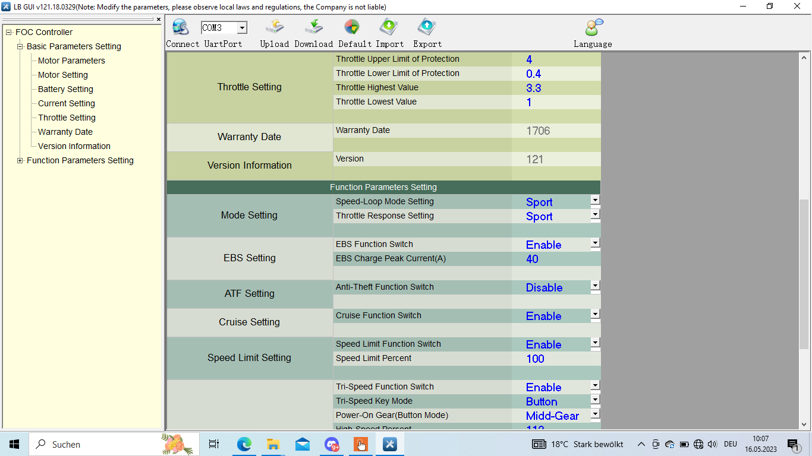Select Motor Parameters in the tree
Viewport: 812px width, 456px height.
pos(71,61)
